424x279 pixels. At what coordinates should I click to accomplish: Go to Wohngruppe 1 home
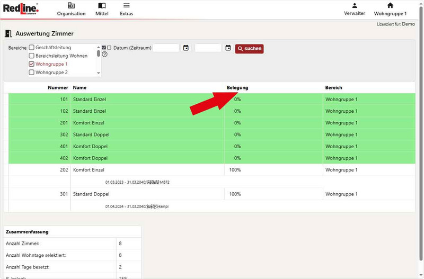[x=390, y=9]
